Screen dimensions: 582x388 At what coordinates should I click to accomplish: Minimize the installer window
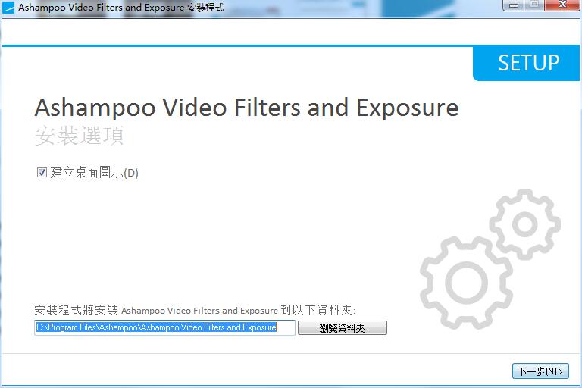[514, 5]
